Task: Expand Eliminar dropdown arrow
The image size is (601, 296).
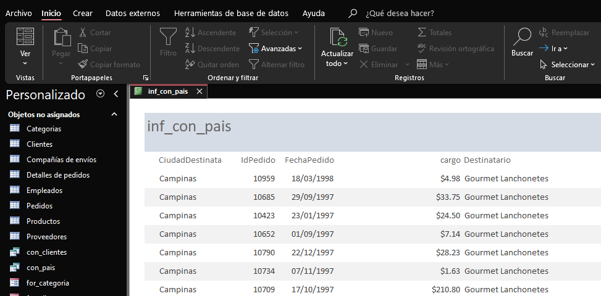Action: tap(407, 65)
